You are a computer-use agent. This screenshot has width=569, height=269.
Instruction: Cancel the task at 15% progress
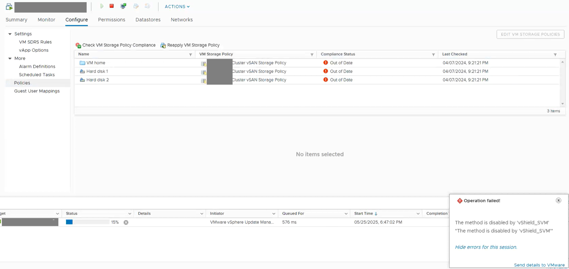126,222
